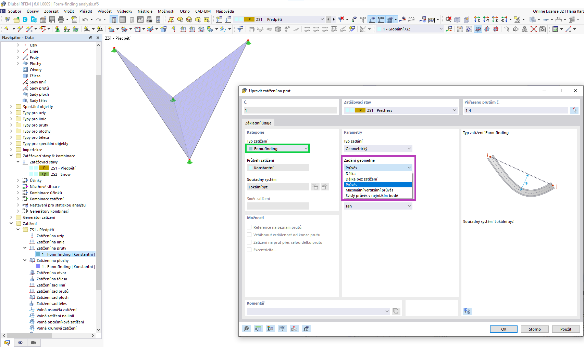Select the Form-finding load type dropdown
The image size is (584, 347).
[277, 148]
